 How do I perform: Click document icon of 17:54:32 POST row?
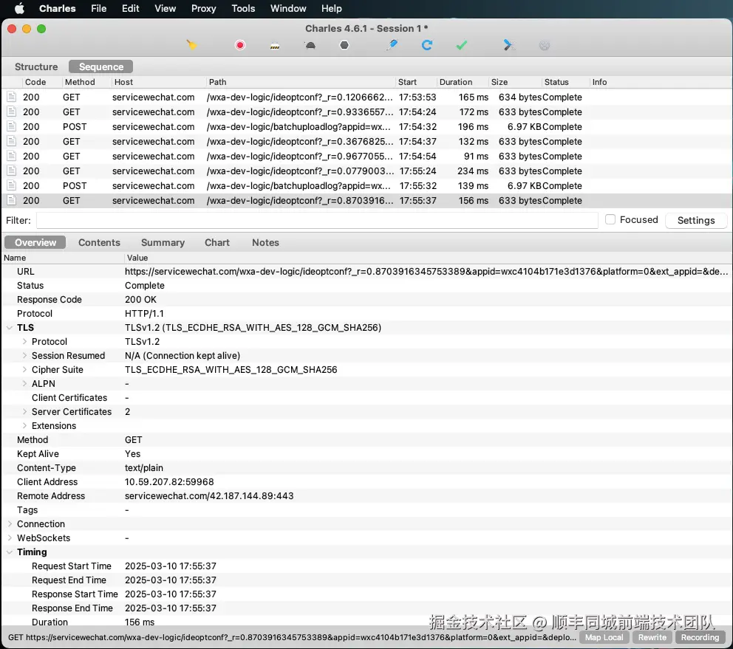12,126
